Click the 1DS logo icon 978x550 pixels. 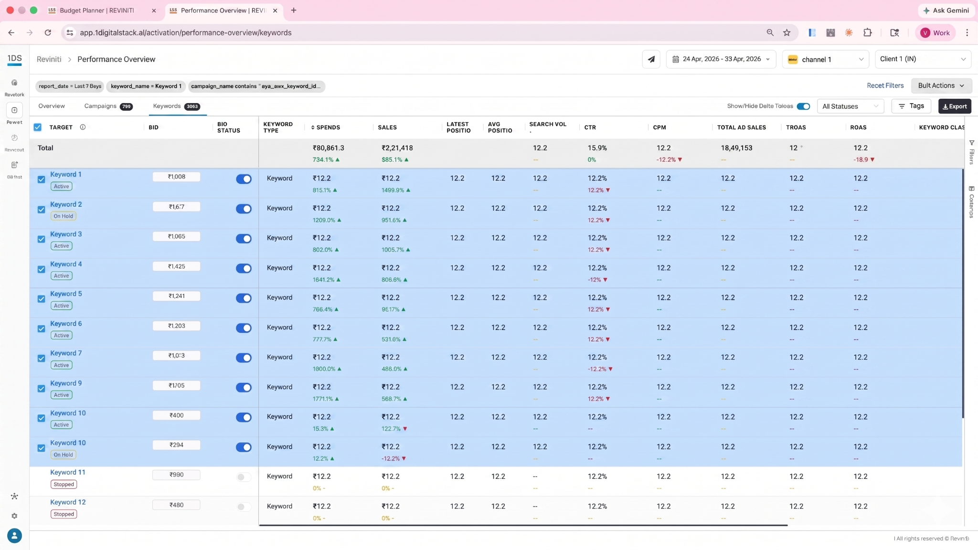(14, 59)
